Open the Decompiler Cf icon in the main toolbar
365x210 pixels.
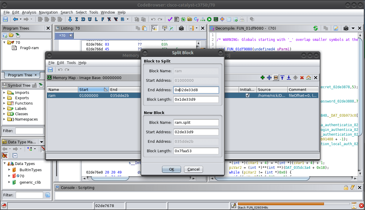[x=196, y=19]
